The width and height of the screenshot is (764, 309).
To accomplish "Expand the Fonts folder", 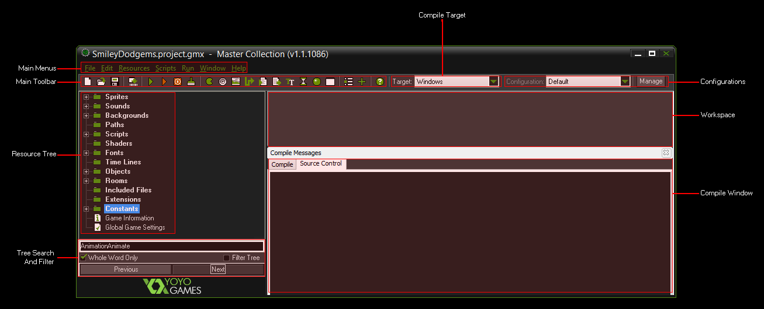I will tap(87, 153).
